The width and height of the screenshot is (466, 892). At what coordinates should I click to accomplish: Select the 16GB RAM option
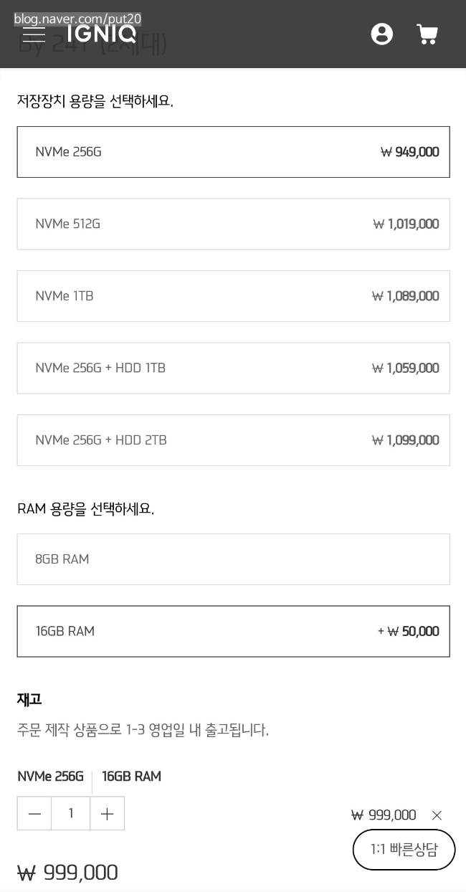[233, 631]
